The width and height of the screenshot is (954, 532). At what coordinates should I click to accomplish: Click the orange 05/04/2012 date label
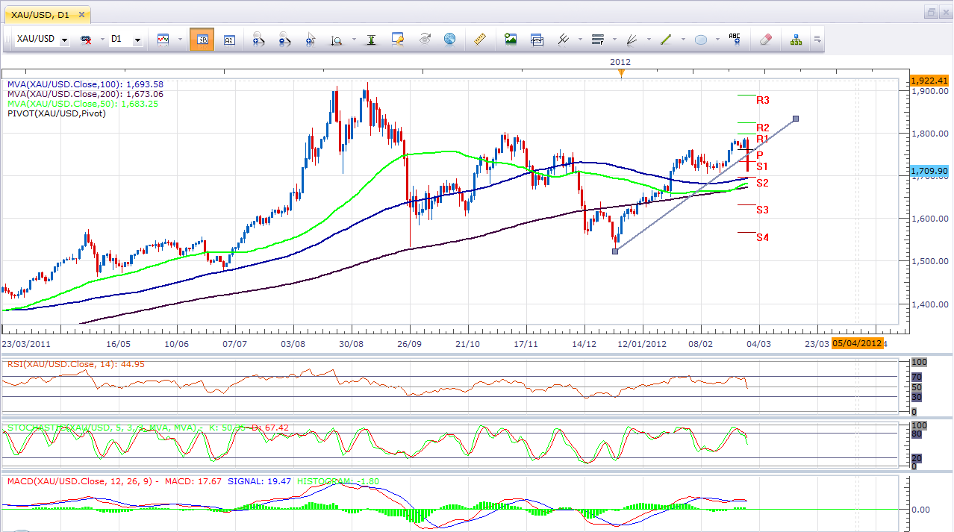pyautogui.click(x=858, y=343)
